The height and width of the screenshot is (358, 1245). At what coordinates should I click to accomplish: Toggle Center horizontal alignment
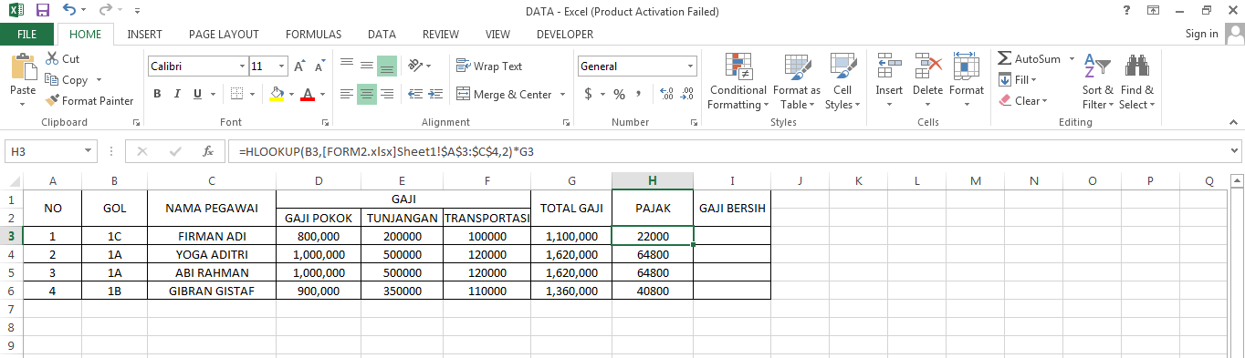click(x=366, y=94)
